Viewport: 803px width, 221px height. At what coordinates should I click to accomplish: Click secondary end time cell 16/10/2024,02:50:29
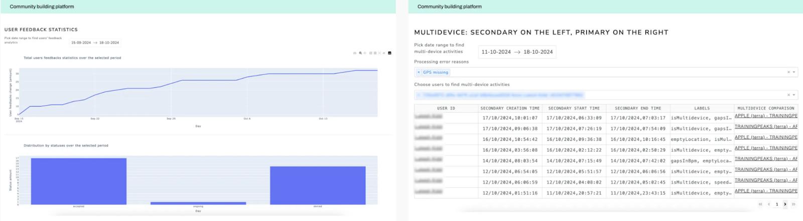click(638, 150)
